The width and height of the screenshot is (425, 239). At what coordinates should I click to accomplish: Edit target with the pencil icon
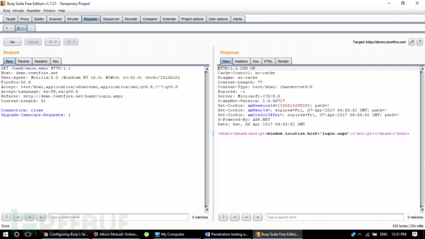[x=411, y=42]
